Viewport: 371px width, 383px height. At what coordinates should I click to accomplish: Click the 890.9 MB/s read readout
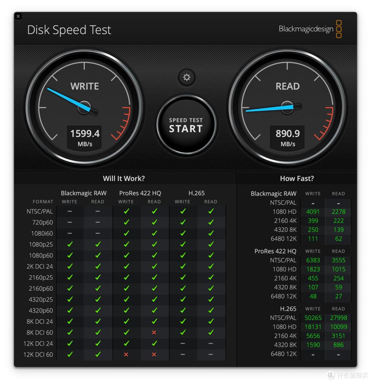[288, 138]
